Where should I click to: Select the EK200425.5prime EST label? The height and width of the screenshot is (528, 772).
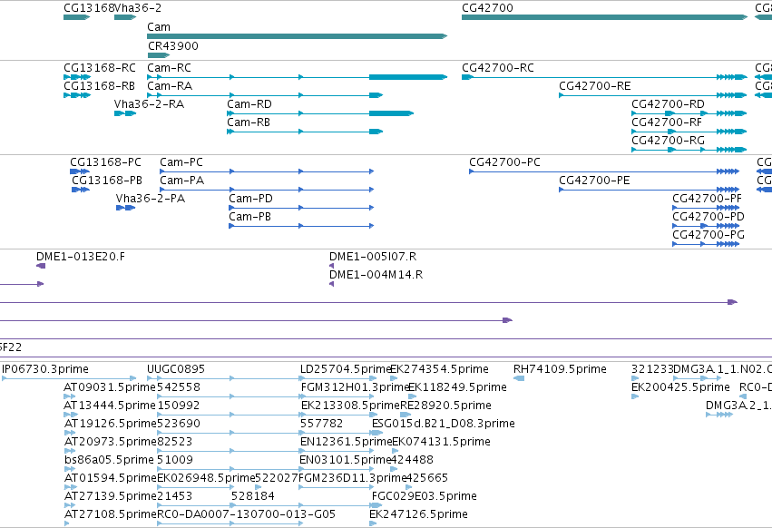tap(680, 387)
